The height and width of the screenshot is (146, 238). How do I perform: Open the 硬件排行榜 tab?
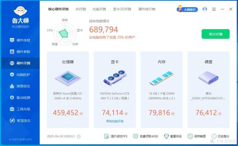[x=147, y=9]
